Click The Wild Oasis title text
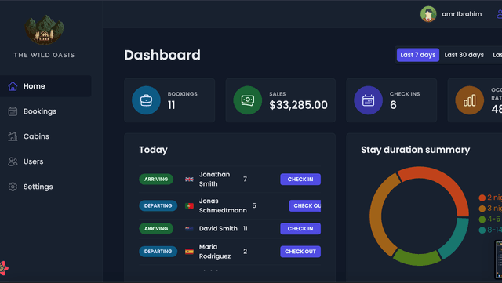Image resolution: width=502 pixels, height=283 pixels. tap(44, 55)
